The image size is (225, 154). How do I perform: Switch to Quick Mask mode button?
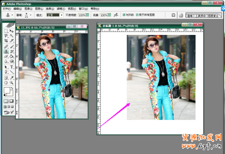click(12, 101)
